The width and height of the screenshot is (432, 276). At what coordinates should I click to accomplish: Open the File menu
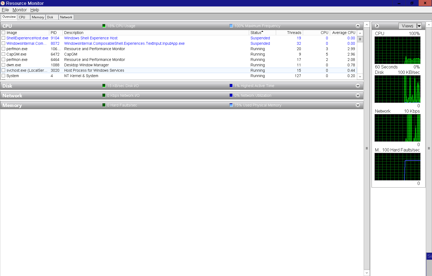(x=5, y=10)
